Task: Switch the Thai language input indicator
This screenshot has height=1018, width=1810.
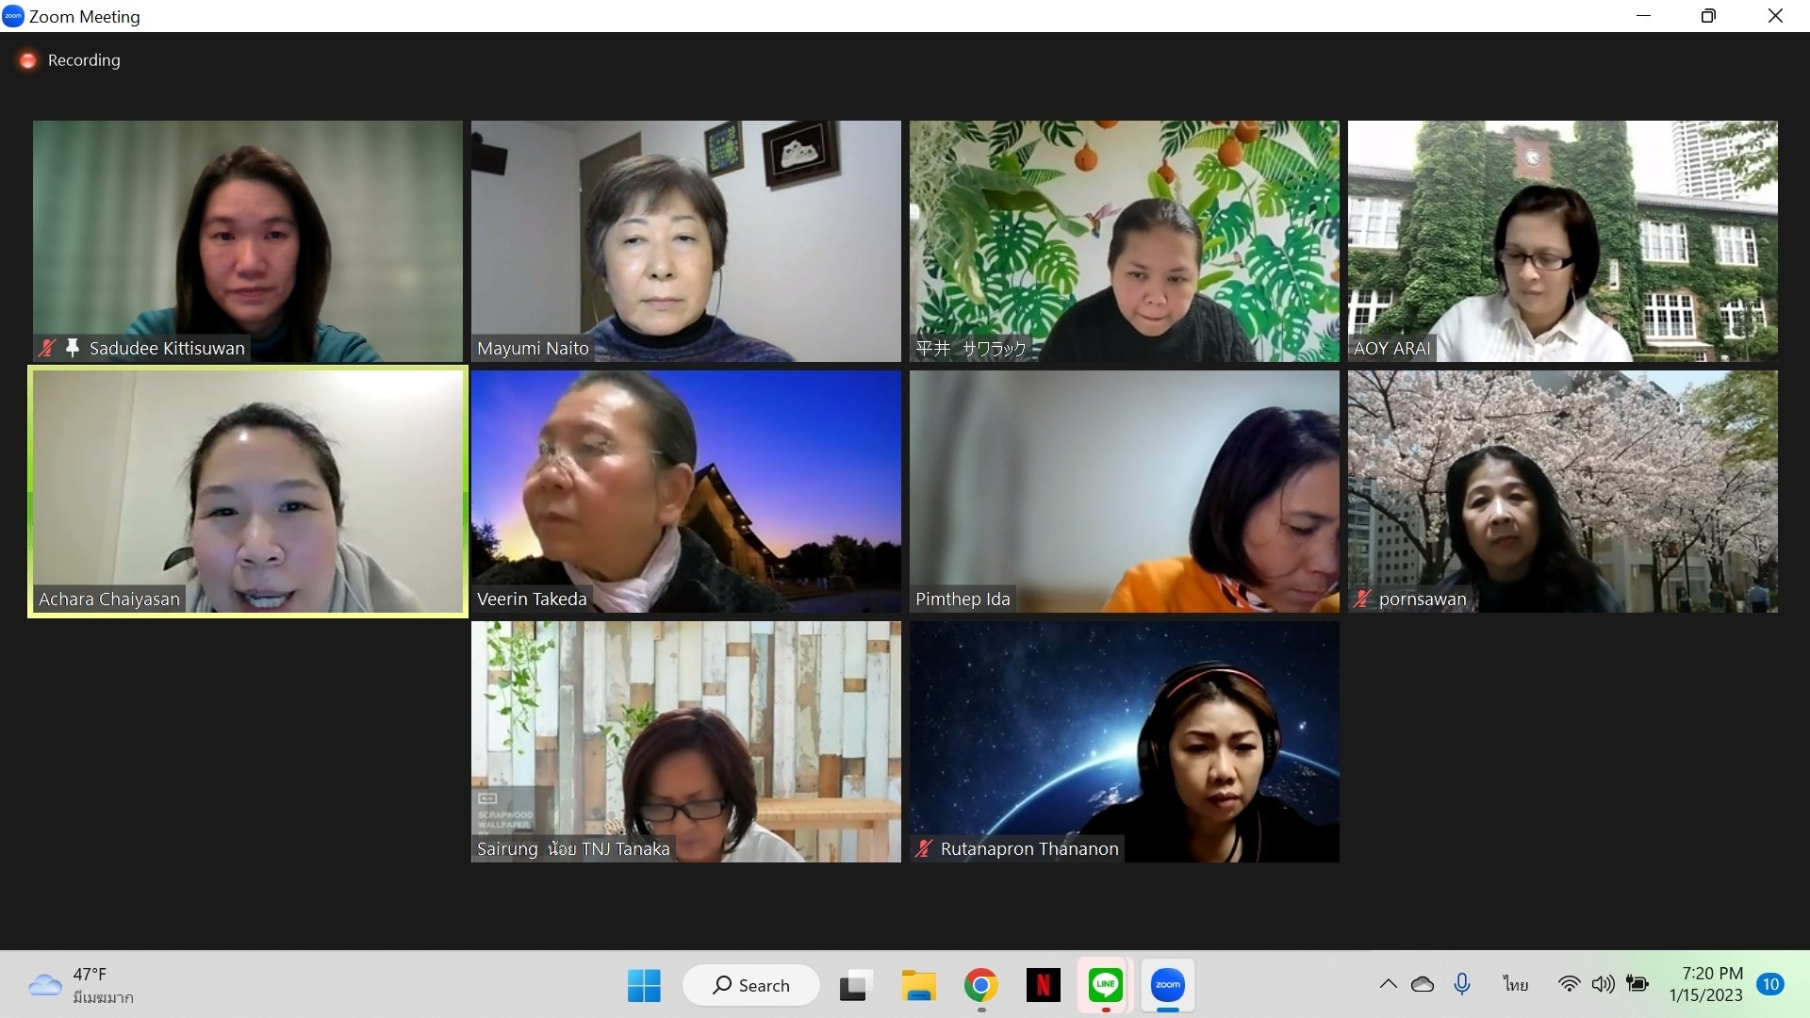Action: coord(1515,984)
